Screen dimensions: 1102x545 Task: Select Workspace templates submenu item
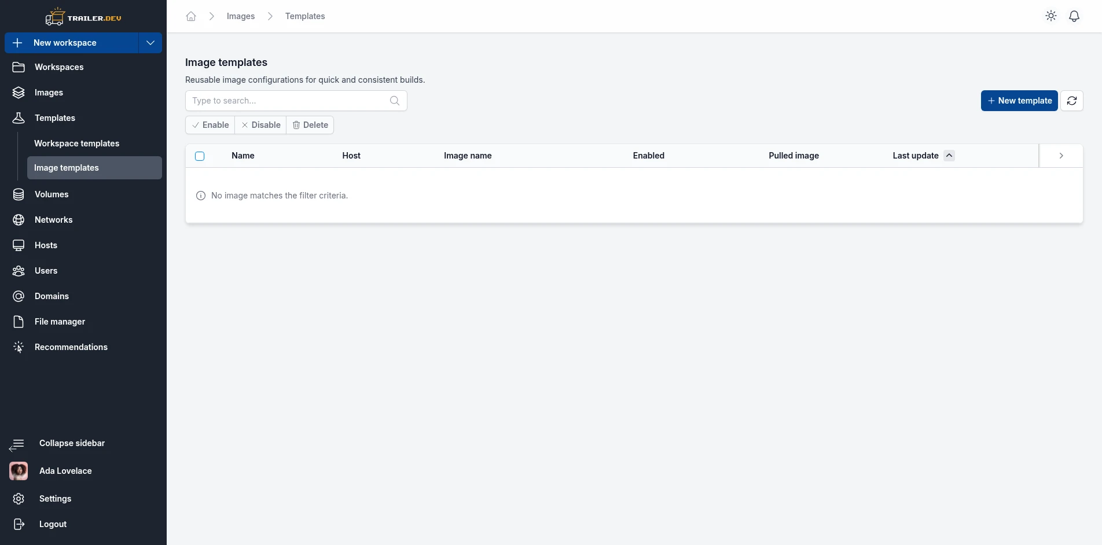pos(94,143)
